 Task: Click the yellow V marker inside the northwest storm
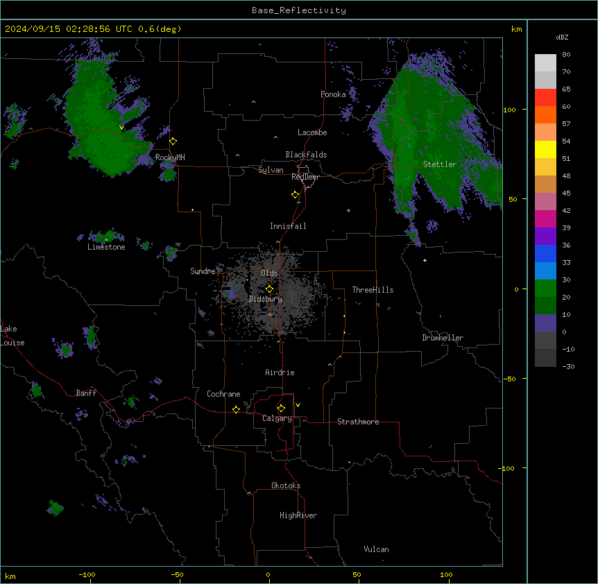(121, 128)
